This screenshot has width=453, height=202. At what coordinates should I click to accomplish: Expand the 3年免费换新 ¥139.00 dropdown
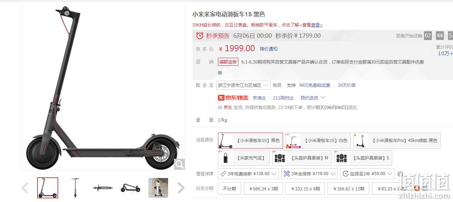[248, 174]
